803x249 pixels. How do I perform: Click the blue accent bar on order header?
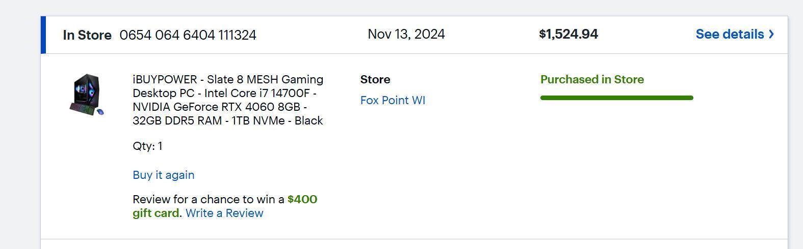pos(43,35)
